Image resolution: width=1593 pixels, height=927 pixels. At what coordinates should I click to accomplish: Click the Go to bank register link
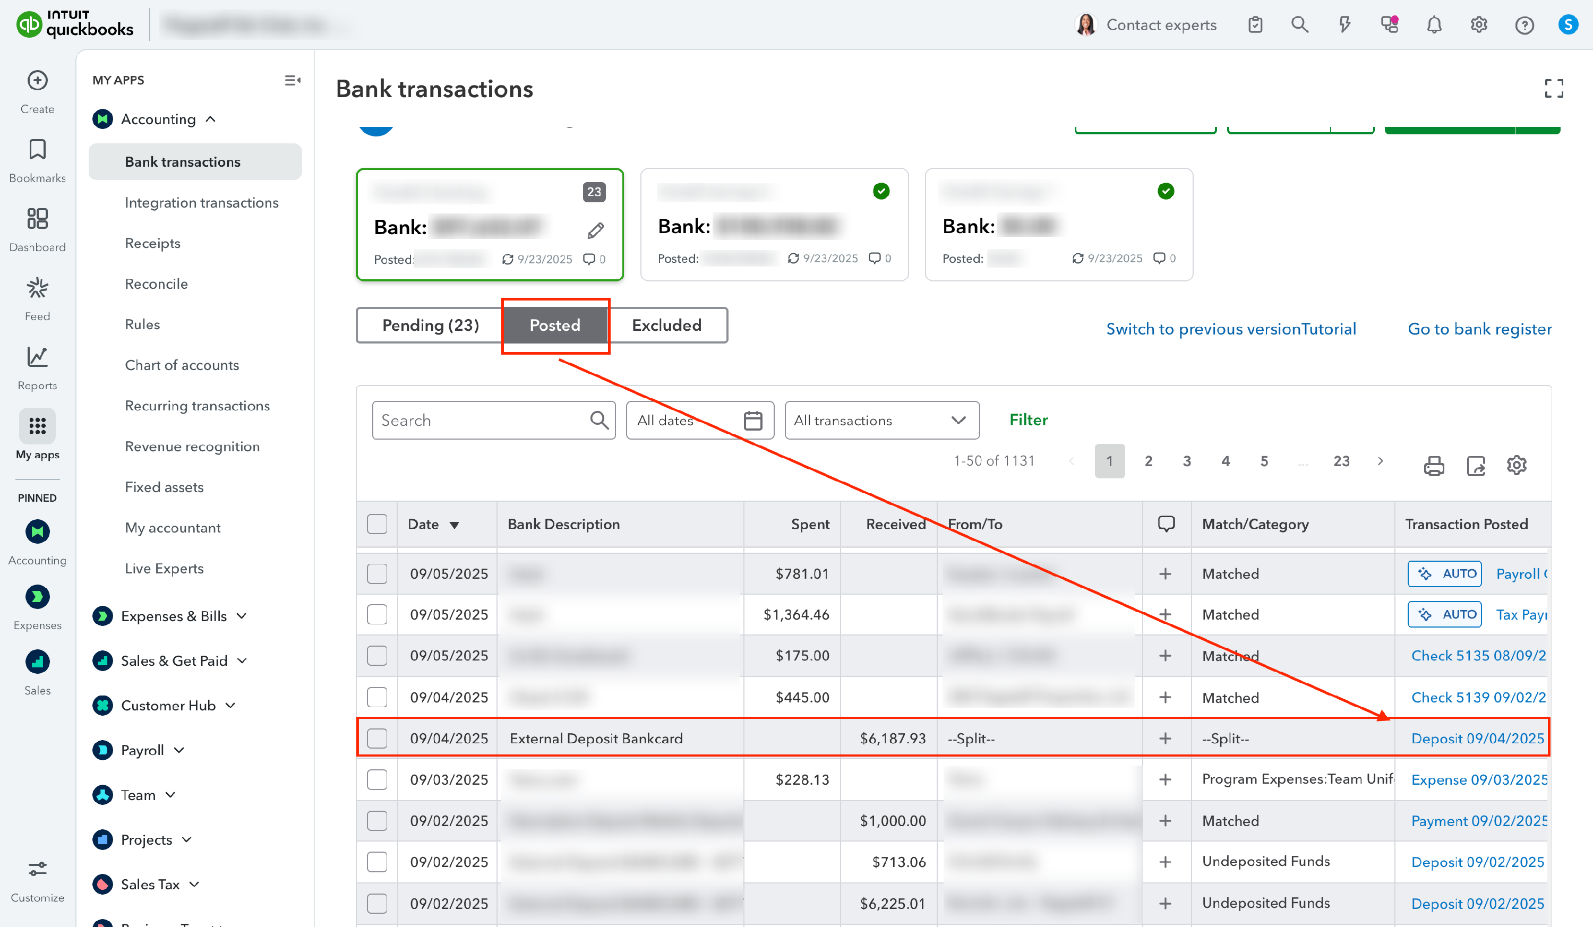tap(1479, 329)
